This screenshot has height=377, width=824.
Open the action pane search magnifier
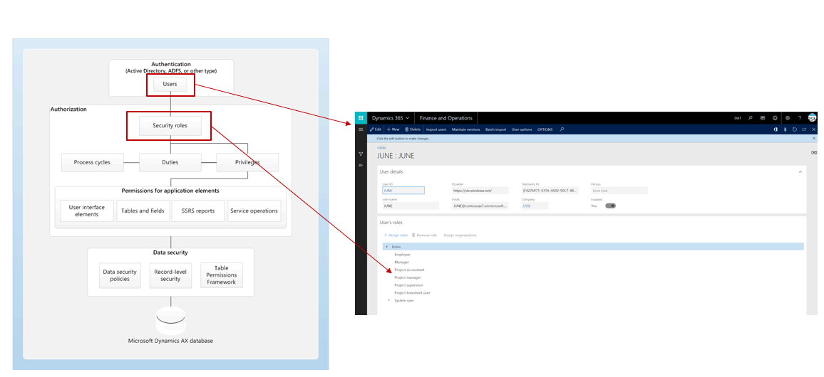562,129
